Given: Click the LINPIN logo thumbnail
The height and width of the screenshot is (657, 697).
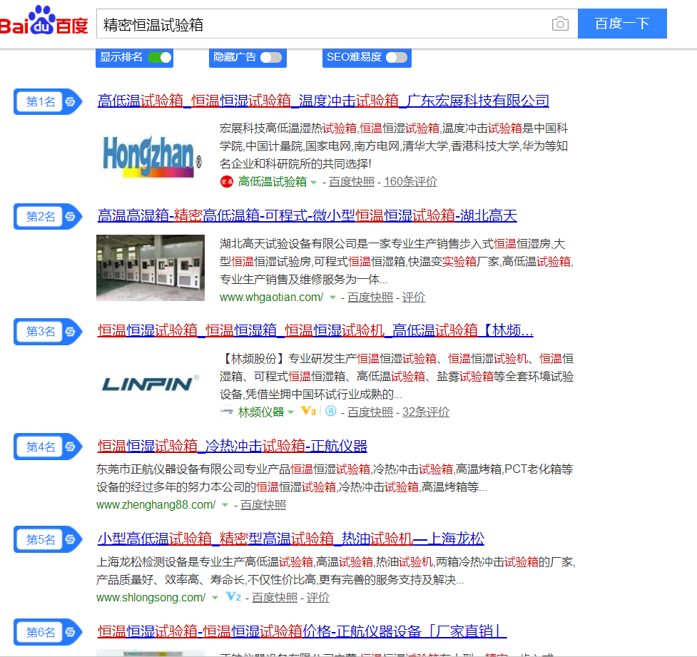Looking at the screenshot, I should (x=151, y=384).
